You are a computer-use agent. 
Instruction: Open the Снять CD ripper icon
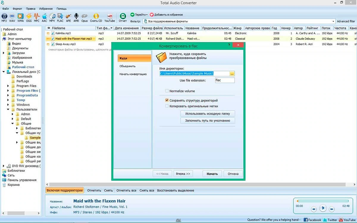[x=96, y=18]
